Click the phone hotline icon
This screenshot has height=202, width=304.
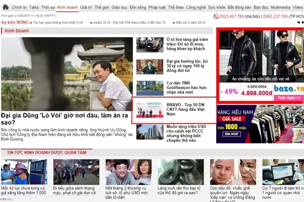[216, 17]
